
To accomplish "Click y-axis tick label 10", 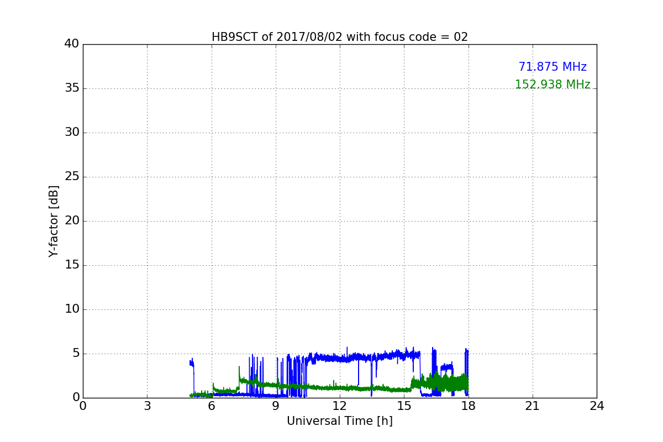I will pos(72,309).
